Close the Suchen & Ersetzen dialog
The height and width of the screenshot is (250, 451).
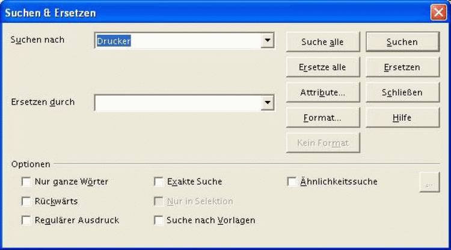[438, 12]
